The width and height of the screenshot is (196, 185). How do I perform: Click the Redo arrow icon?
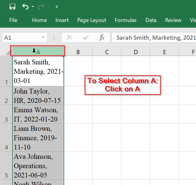(x=41, y=7)
